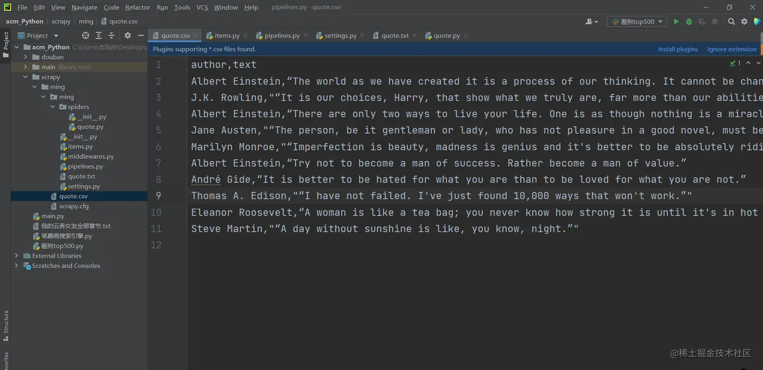The image size is (763, 370).
Task: Click Install plugins link
Action: click(678, 49)
